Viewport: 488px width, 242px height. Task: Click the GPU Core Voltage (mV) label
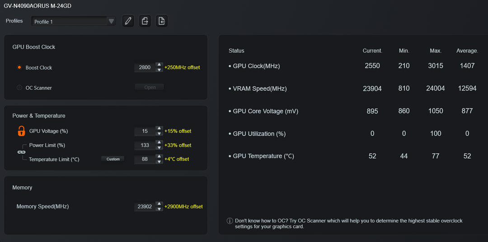266,111
